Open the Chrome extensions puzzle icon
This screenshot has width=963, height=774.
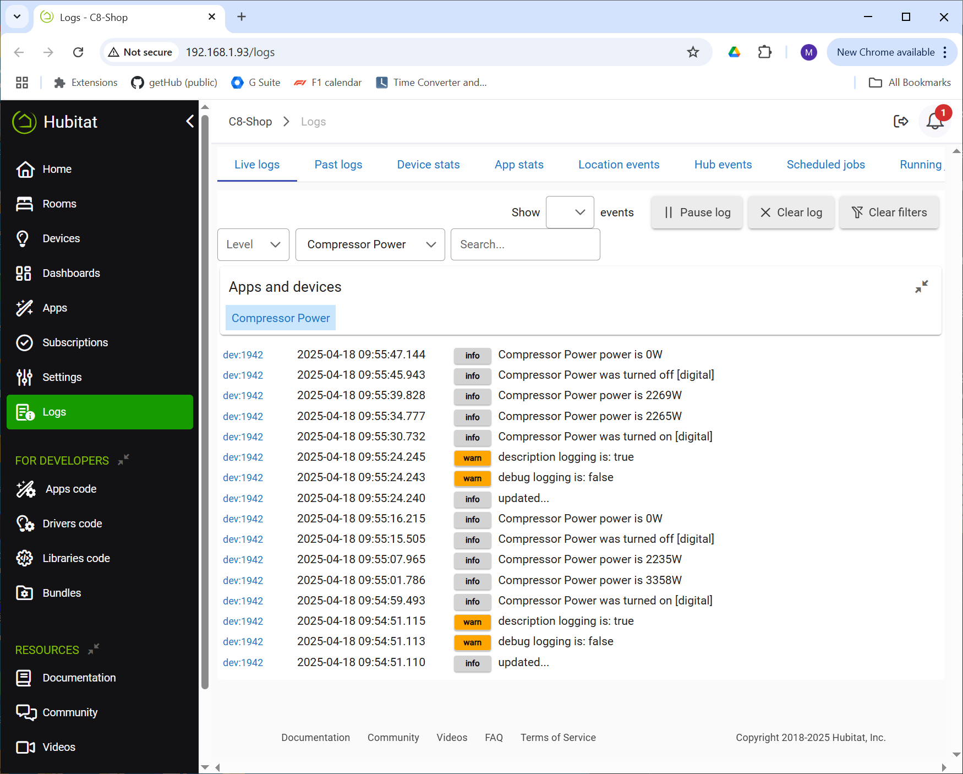pos(764,52)
